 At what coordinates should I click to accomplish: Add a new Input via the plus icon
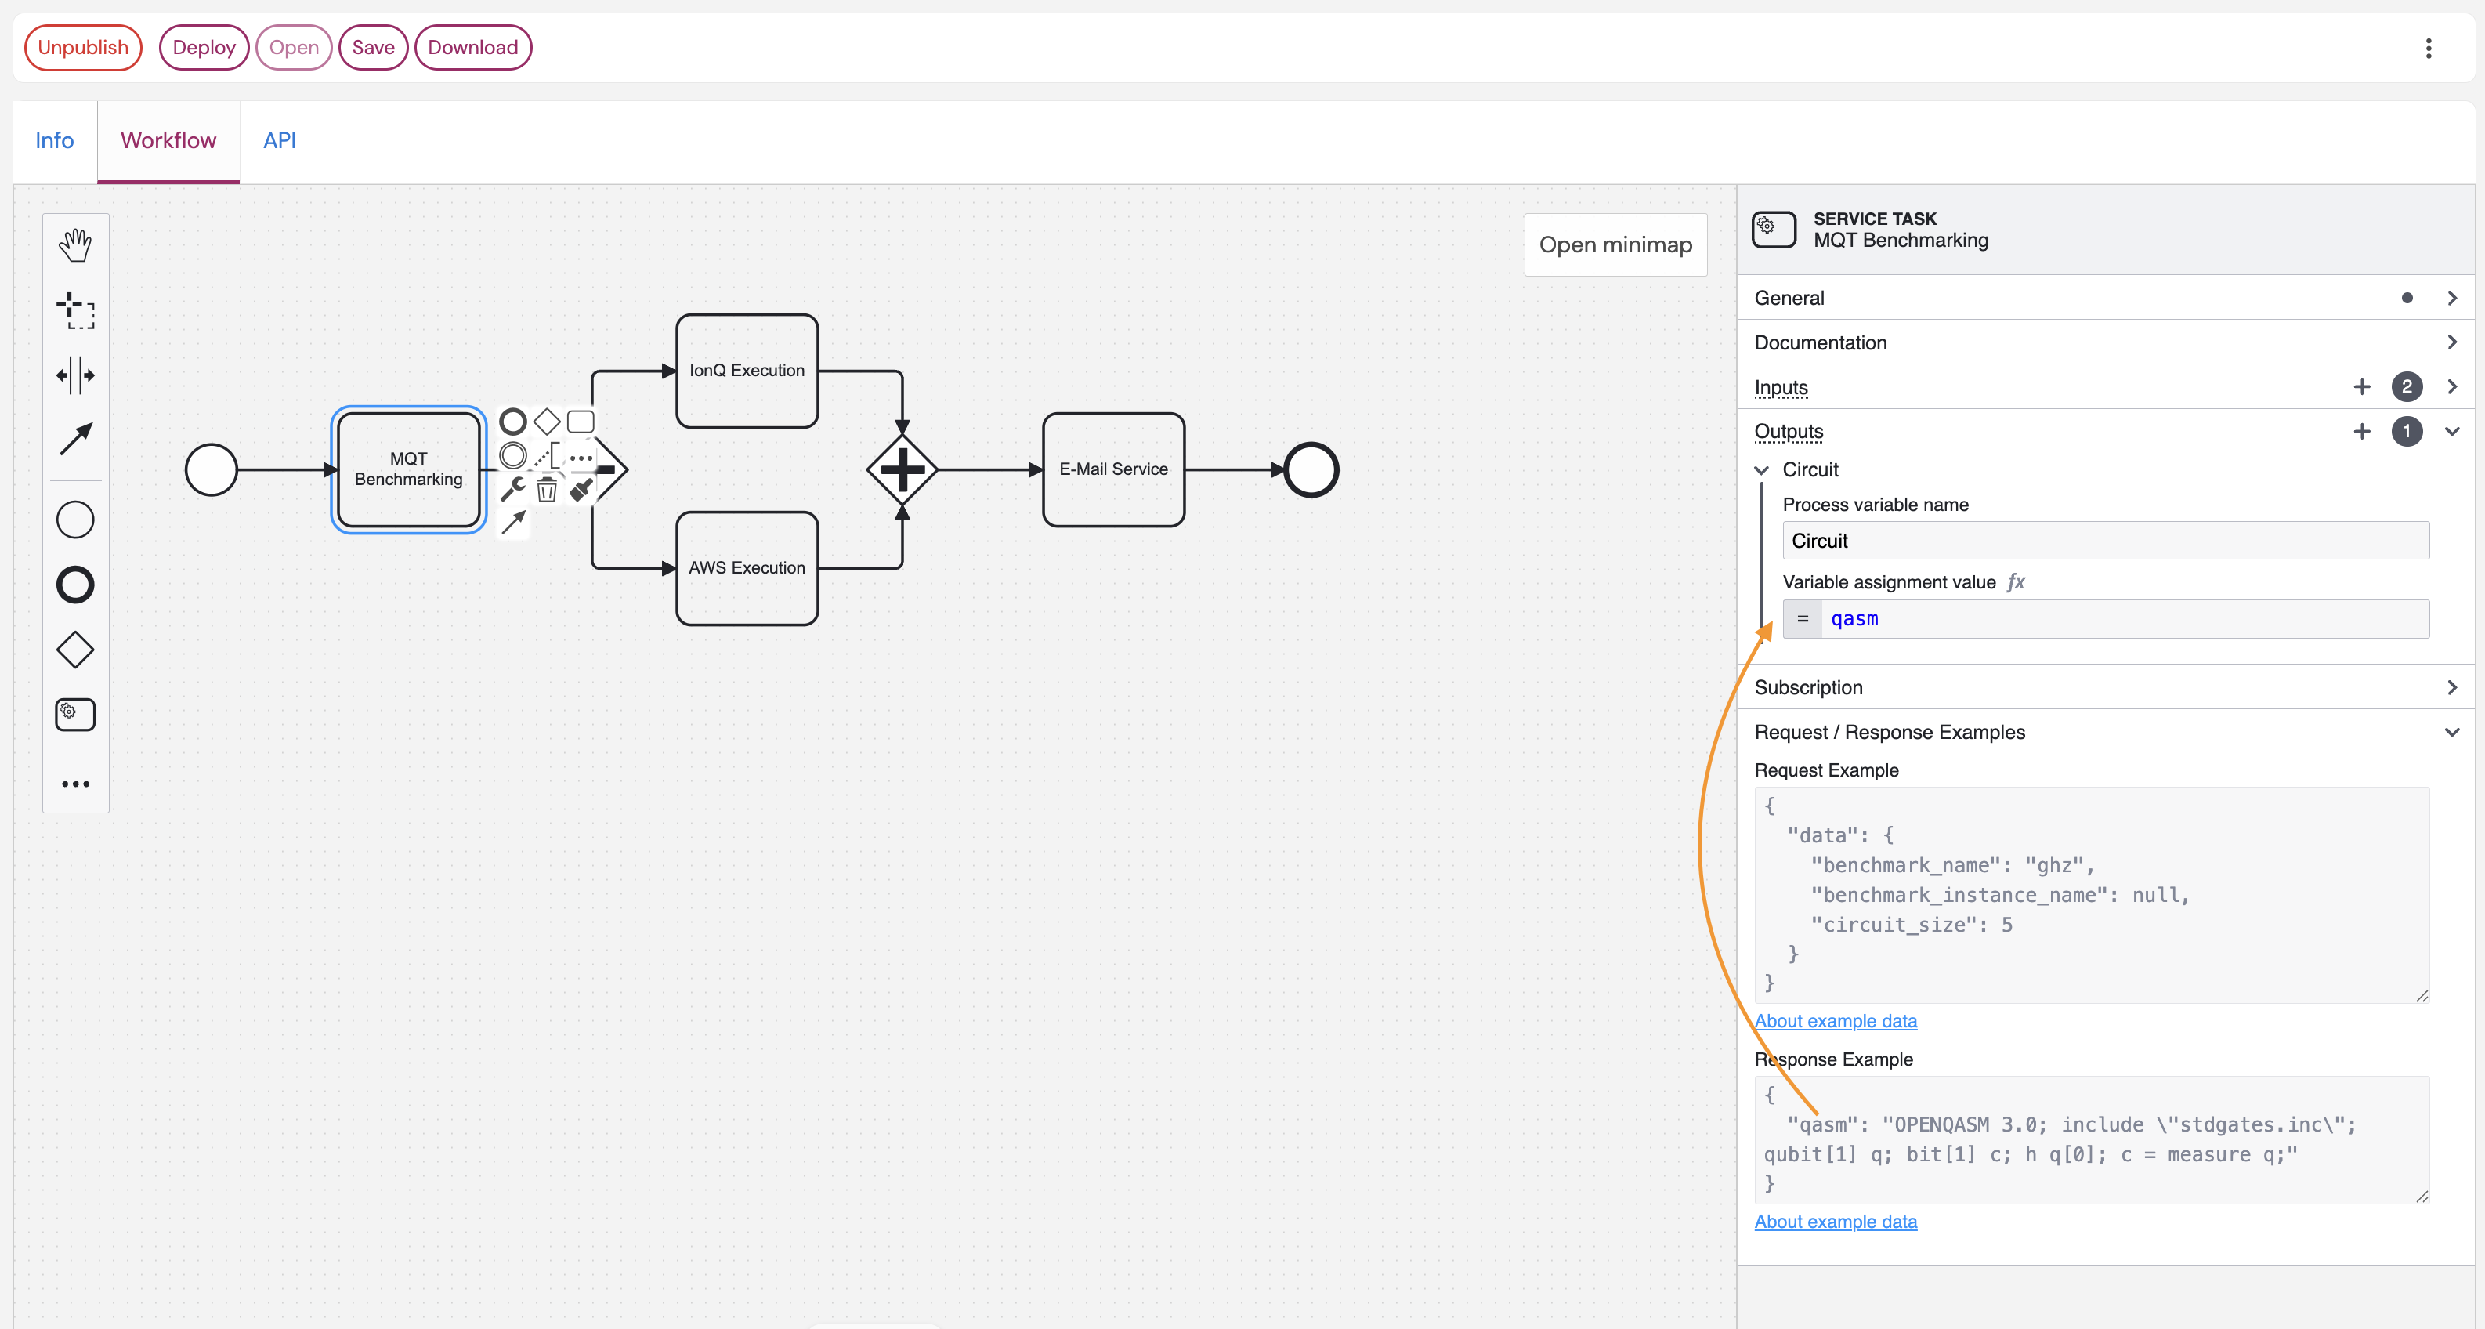[2361, 386]
